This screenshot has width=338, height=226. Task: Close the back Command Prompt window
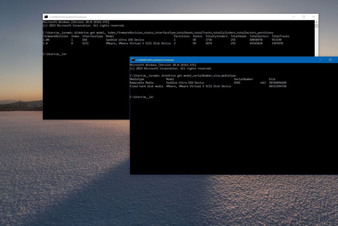pyautogui.click(x=313, y=16)
